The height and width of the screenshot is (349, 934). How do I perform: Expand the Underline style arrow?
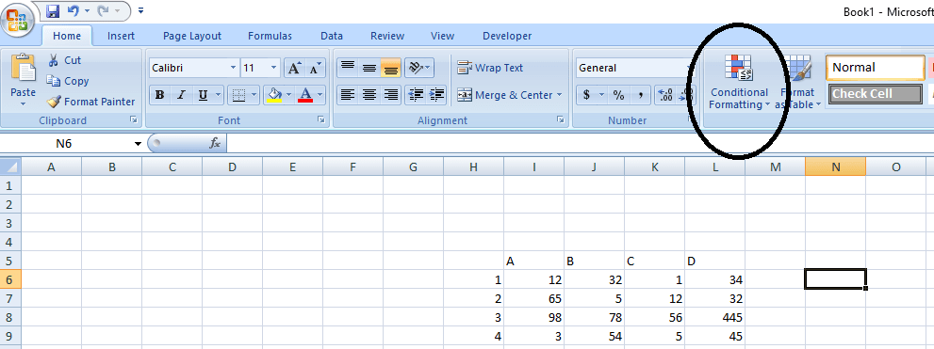coord(218,94)
